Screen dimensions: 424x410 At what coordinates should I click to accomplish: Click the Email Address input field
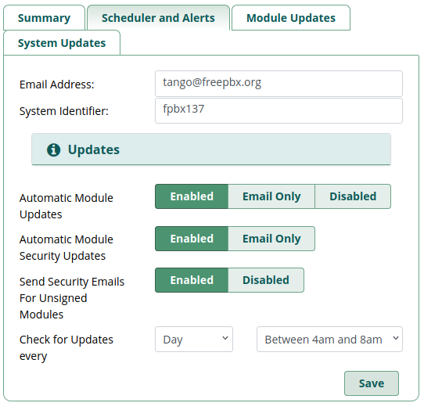coord(278,84)
